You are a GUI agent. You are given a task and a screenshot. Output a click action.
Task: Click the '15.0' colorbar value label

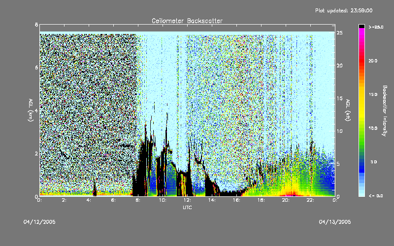click(373, 94)
